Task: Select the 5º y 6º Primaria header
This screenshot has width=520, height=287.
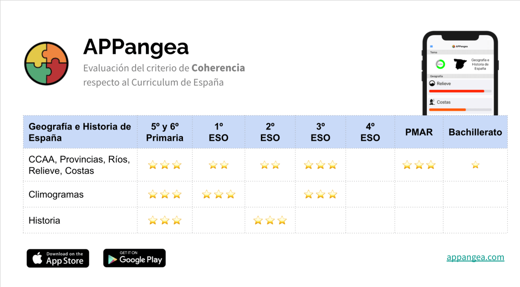Action: [x=165, y=132]
